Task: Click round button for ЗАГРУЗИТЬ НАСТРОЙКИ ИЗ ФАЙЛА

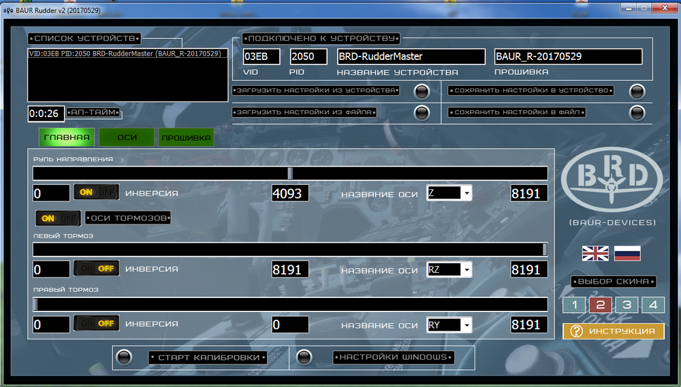Action: click(422, 113)
